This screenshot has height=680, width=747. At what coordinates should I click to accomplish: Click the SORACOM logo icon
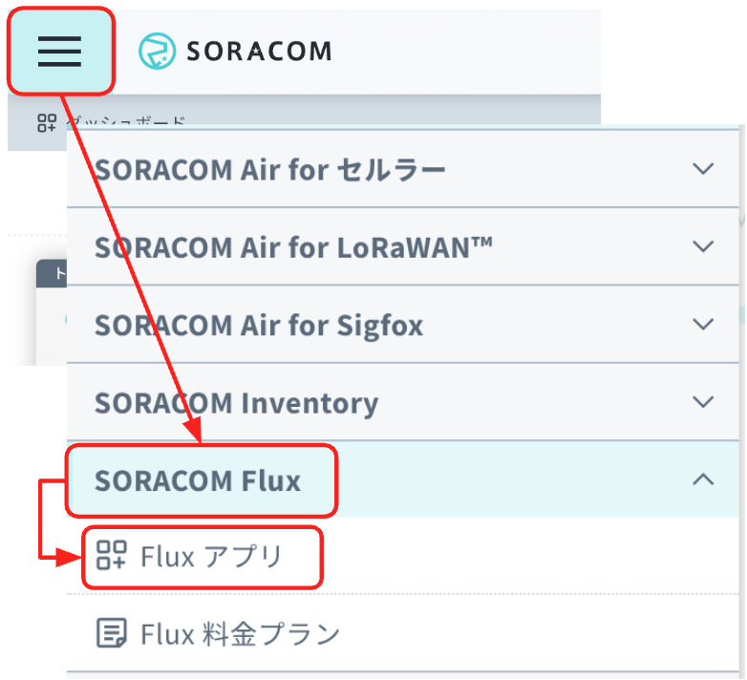(x=158, y=51)
